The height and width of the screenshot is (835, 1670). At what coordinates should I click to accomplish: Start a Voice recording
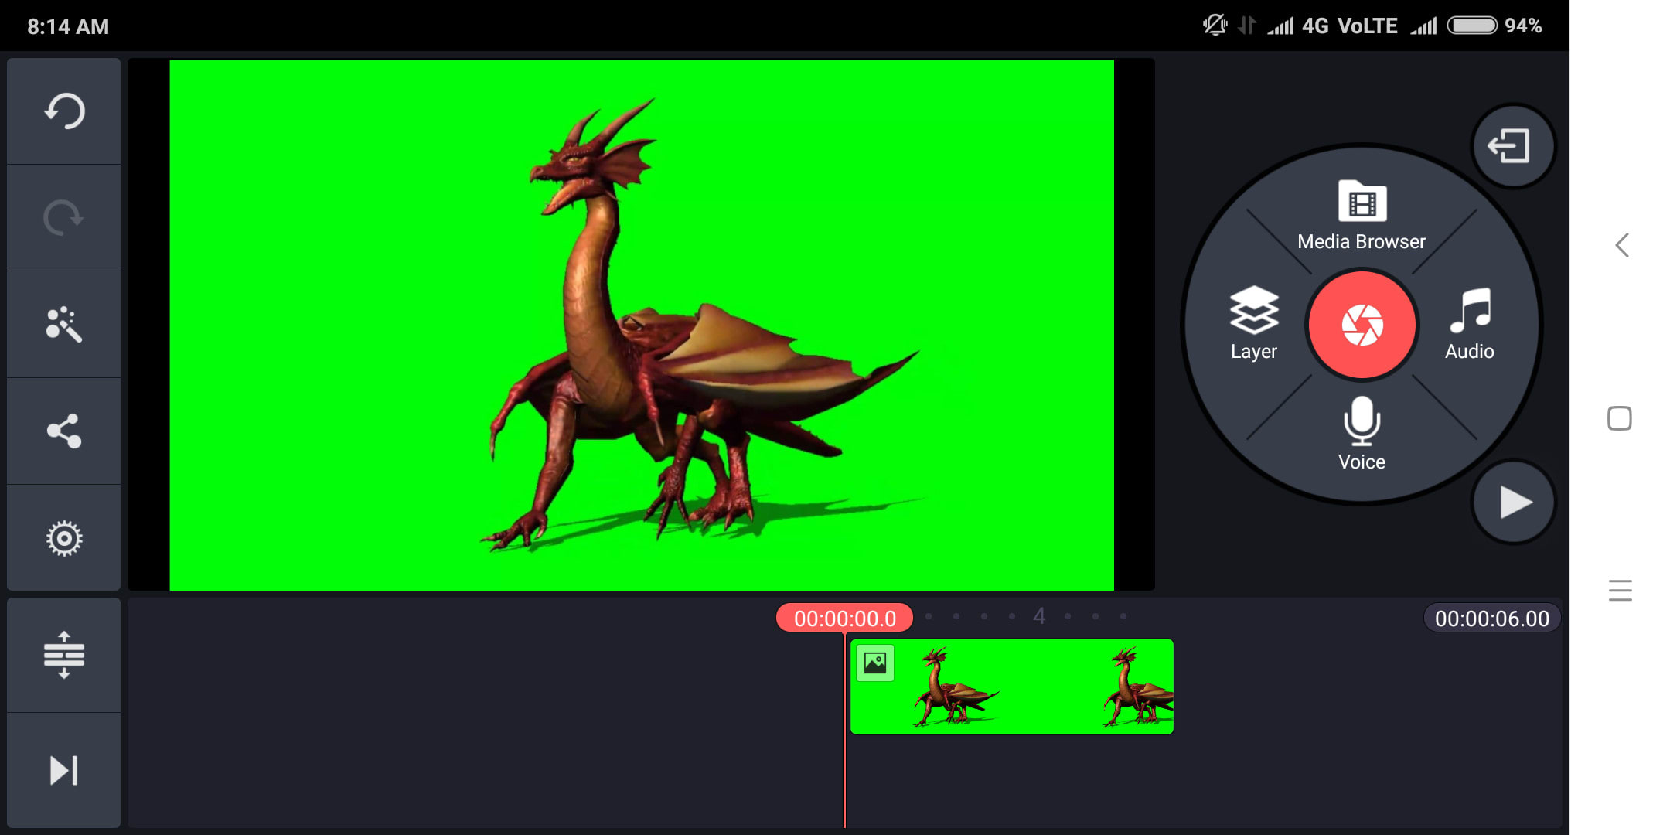pyautogui.click(x=1362, y=433)
